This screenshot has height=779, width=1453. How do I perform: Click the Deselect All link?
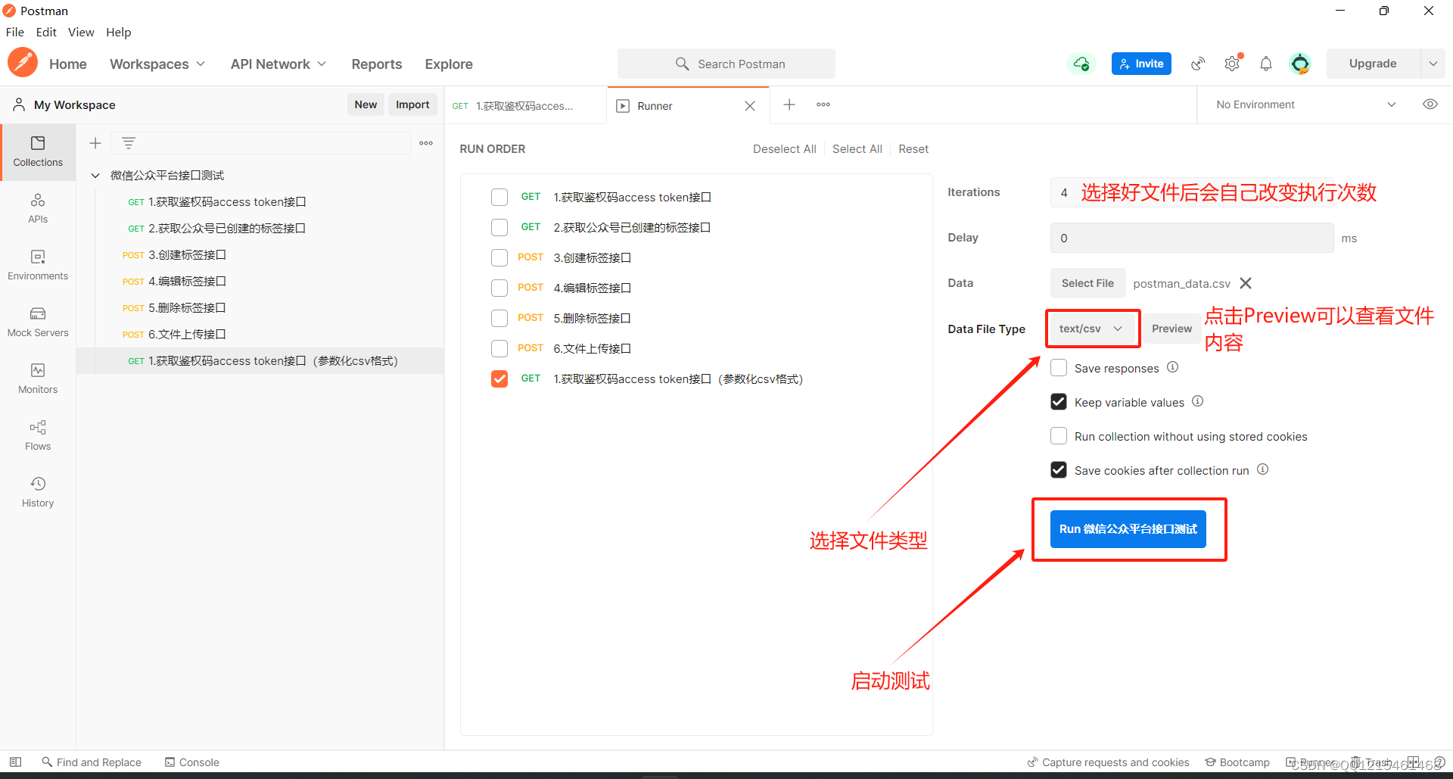click(784, 149)
